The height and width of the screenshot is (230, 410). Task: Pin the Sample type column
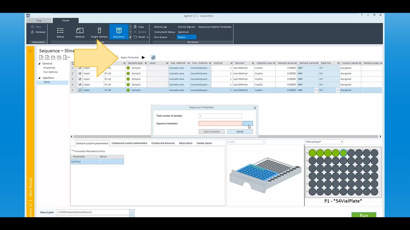[x=146, y=63]
